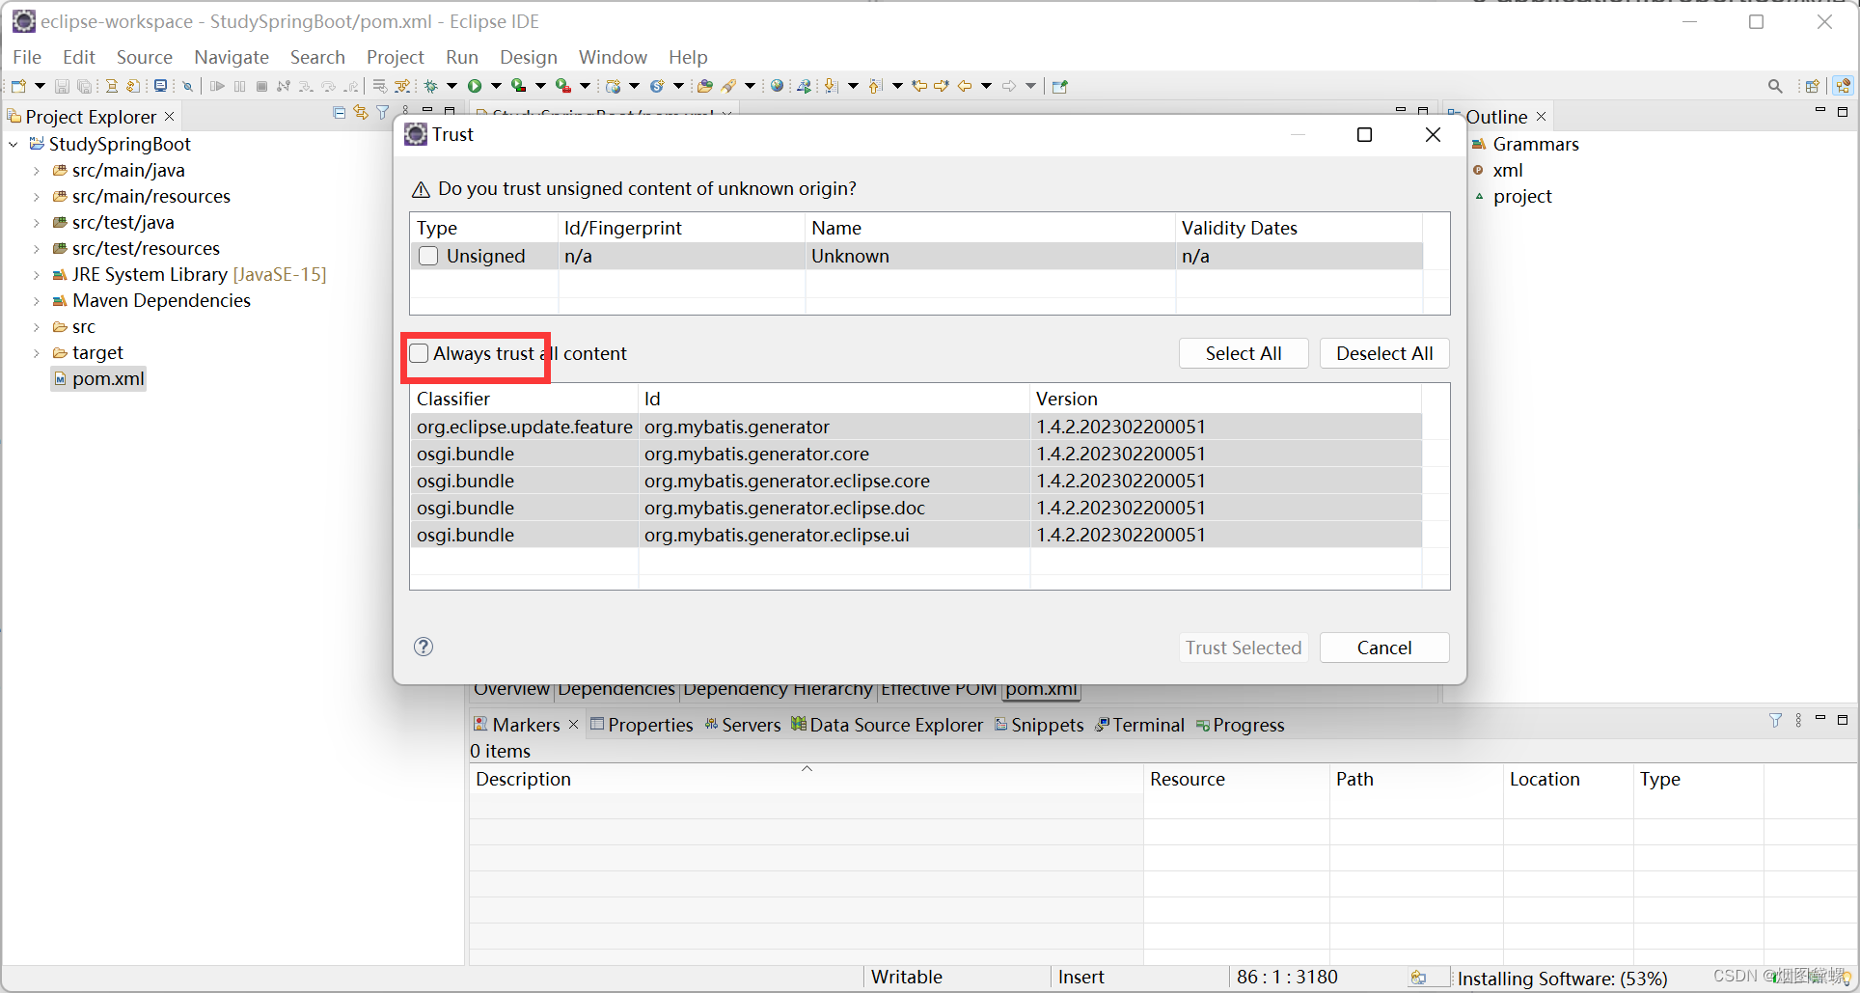Open the Project menu

coord(396,57)
